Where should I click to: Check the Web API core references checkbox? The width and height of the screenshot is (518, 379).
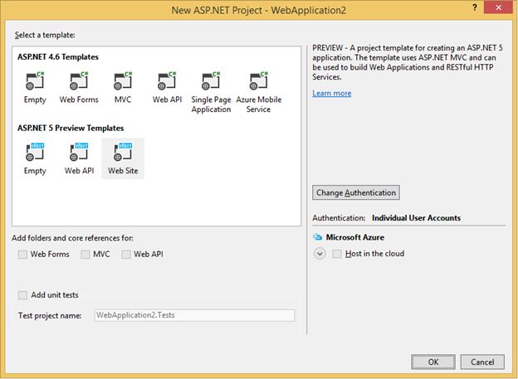[x=126, y=255]
